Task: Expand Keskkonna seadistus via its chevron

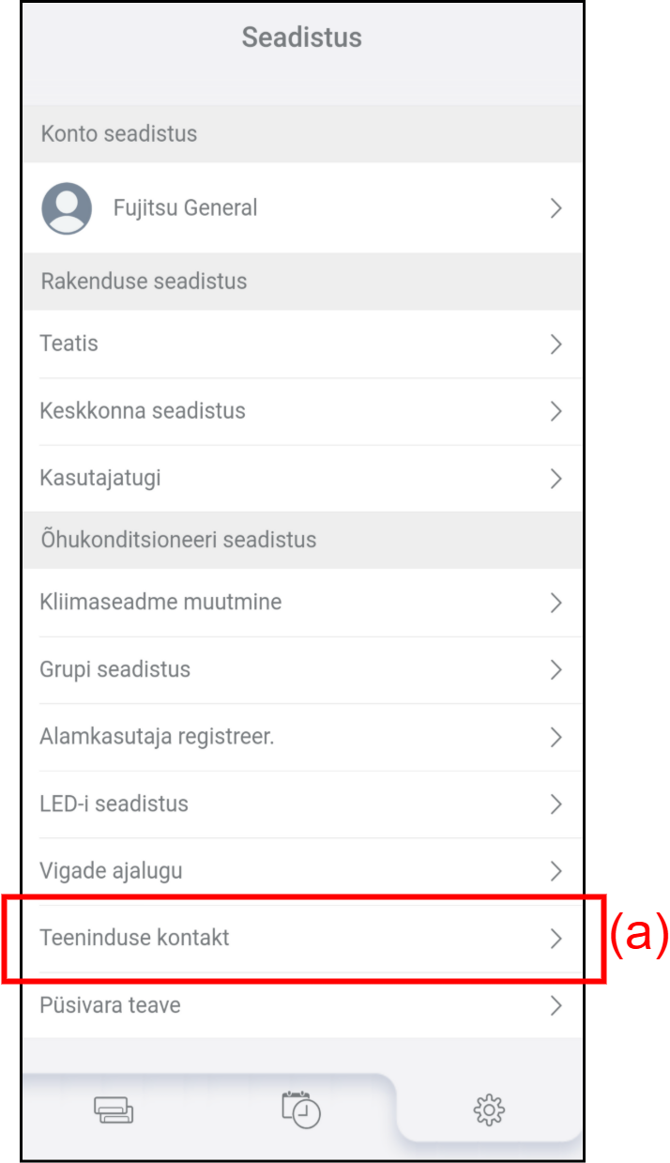Action: [x=556, y=411]
